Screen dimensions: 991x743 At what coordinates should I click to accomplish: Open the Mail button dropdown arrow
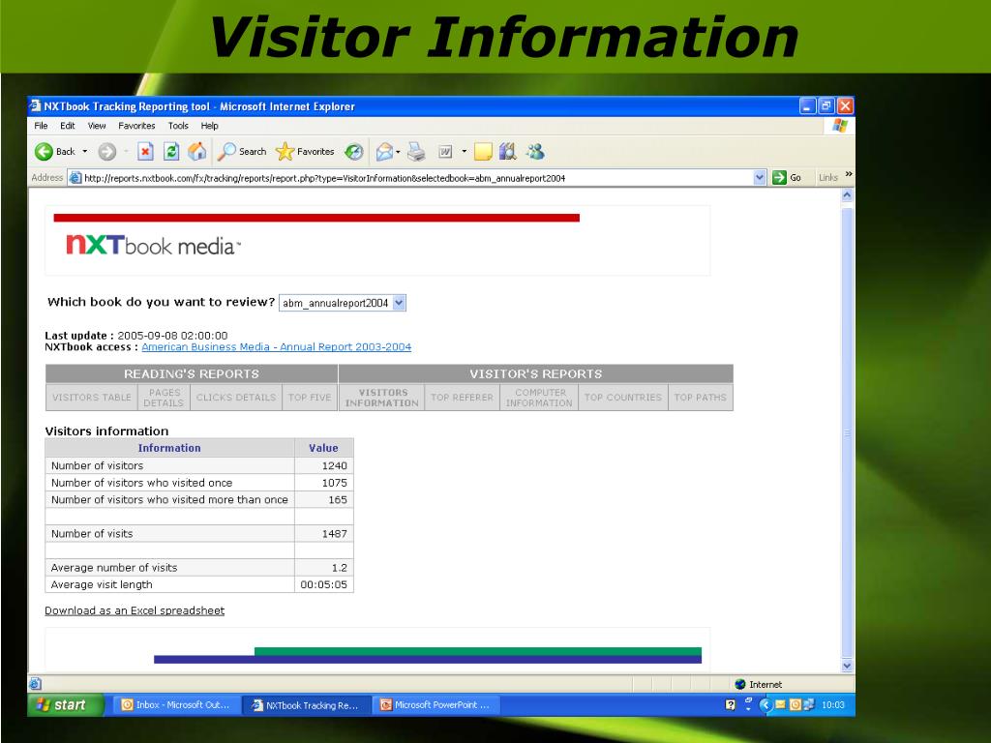[x=398, y=152]
